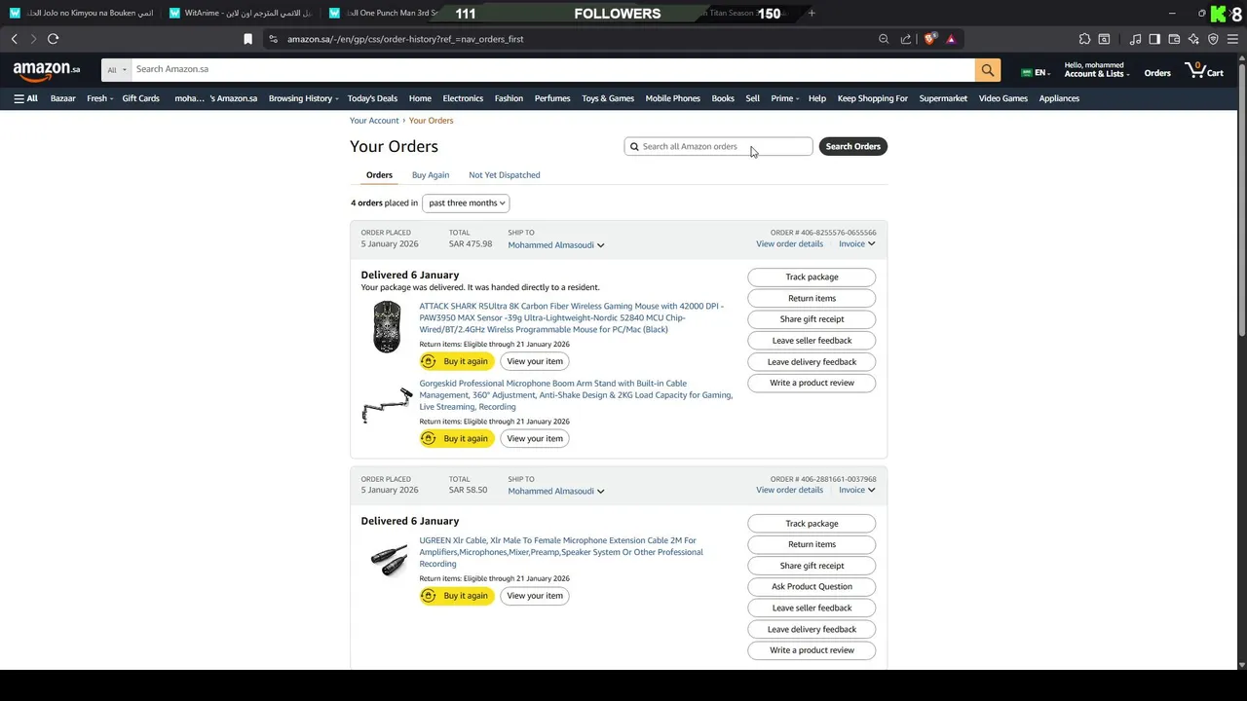This screenshot has height=701, width=1247.
Task: Reload the page with the refresh icon
Action: pyautogui.click(x=53, y=39)
